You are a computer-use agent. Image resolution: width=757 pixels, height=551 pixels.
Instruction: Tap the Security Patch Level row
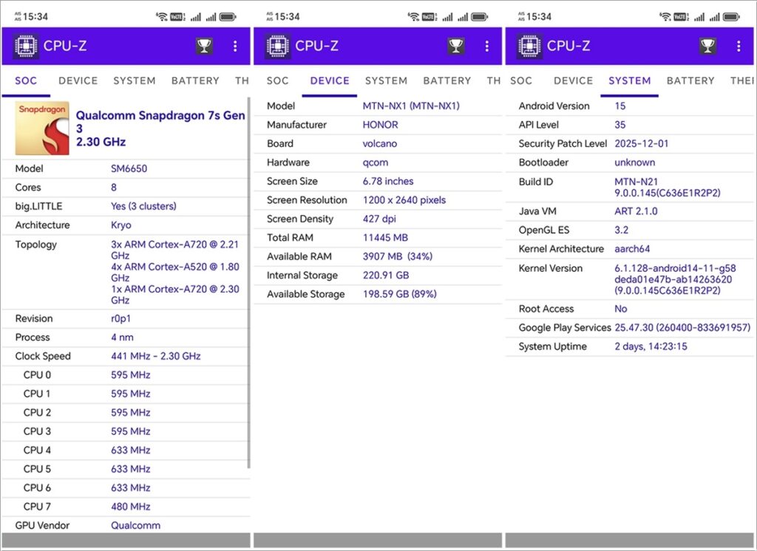tap(628, 144)
